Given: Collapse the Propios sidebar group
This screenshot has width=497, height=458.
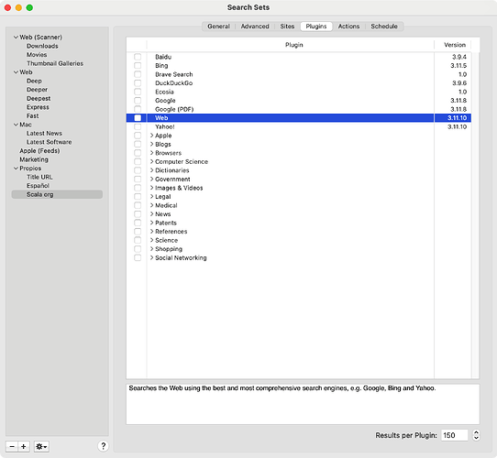Looking at the screenshot, I should point(16,169).
